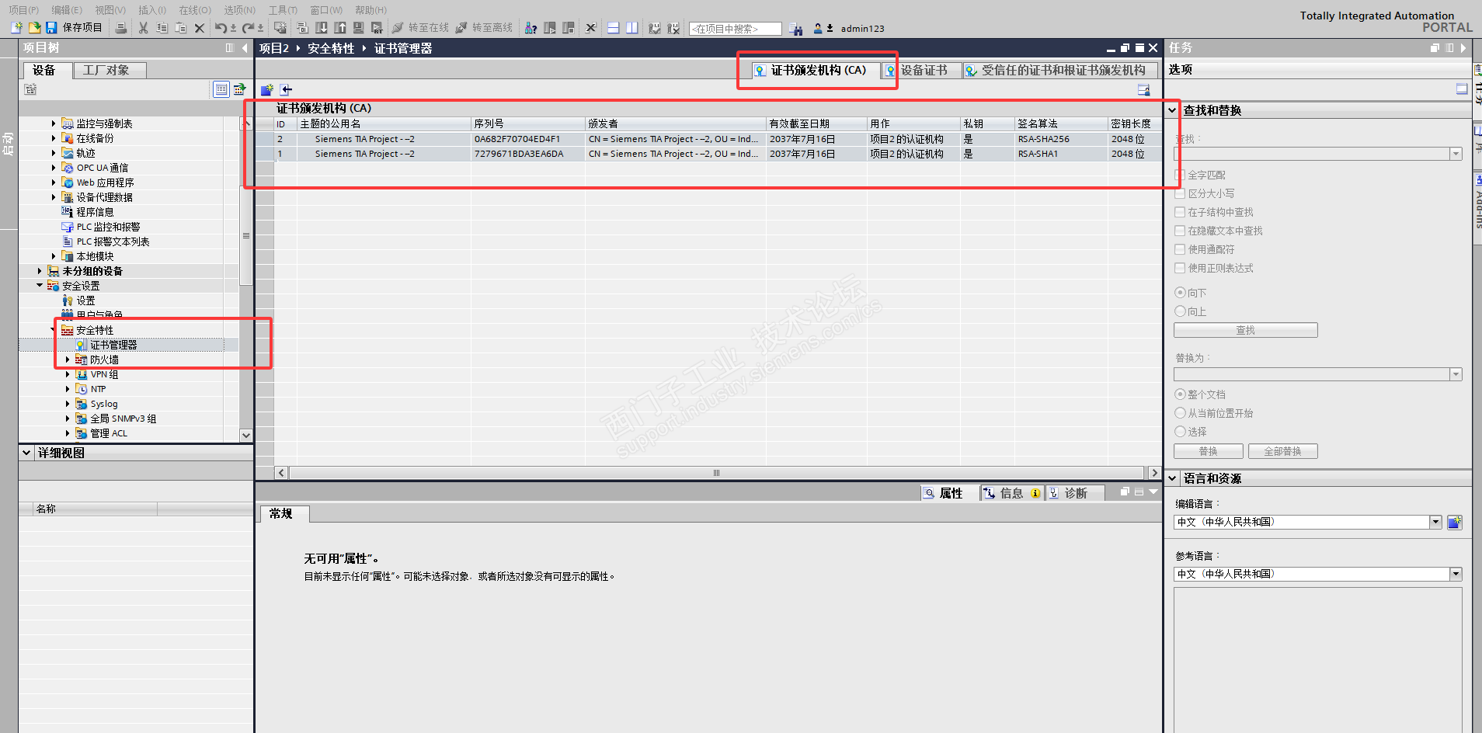Image resolution: width=1482 pixels, height=733 pixels.
Task: Open the 工具(T) menu
Action: pyautogui.click(x=283, y=10)
